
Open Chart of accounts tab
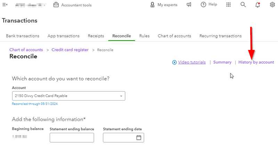174,36
